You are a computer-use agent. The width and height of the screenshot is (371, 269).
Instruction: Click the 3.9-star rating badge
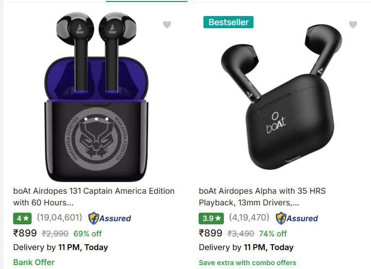[211, 218]
